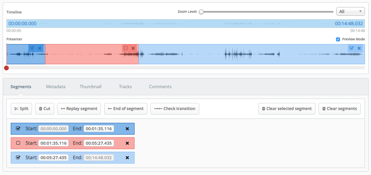Image resolution: width=371 pixels, height=175 pixels.
Task: Click Clear segments button
Action: coord(339,109)
